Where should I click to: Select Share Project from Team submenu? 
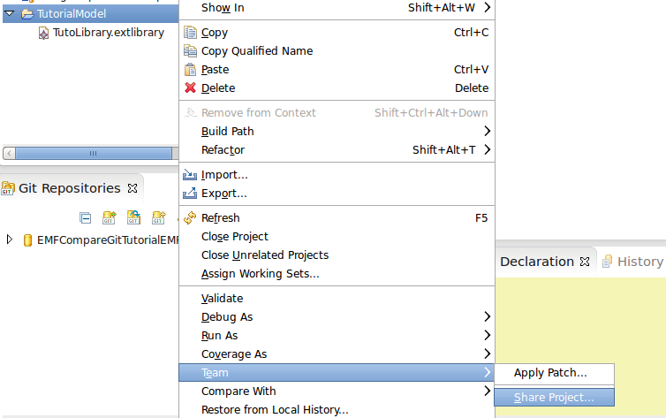pyautogui.click(x=554, y=398)
